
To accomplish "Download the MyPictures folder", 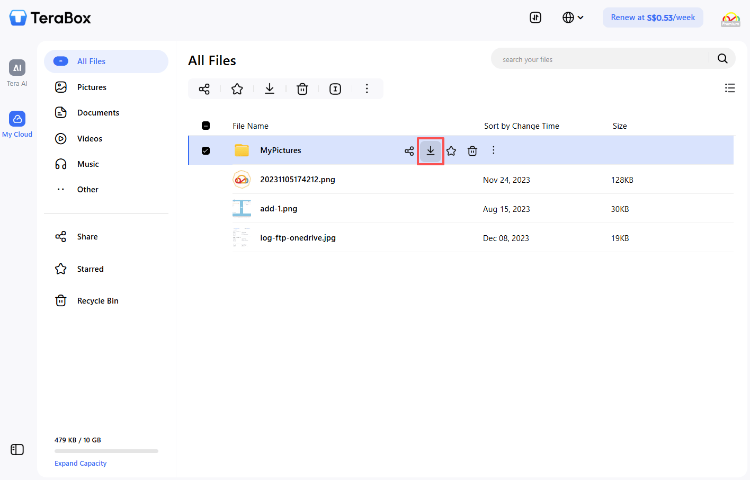I will click(430, 150).
